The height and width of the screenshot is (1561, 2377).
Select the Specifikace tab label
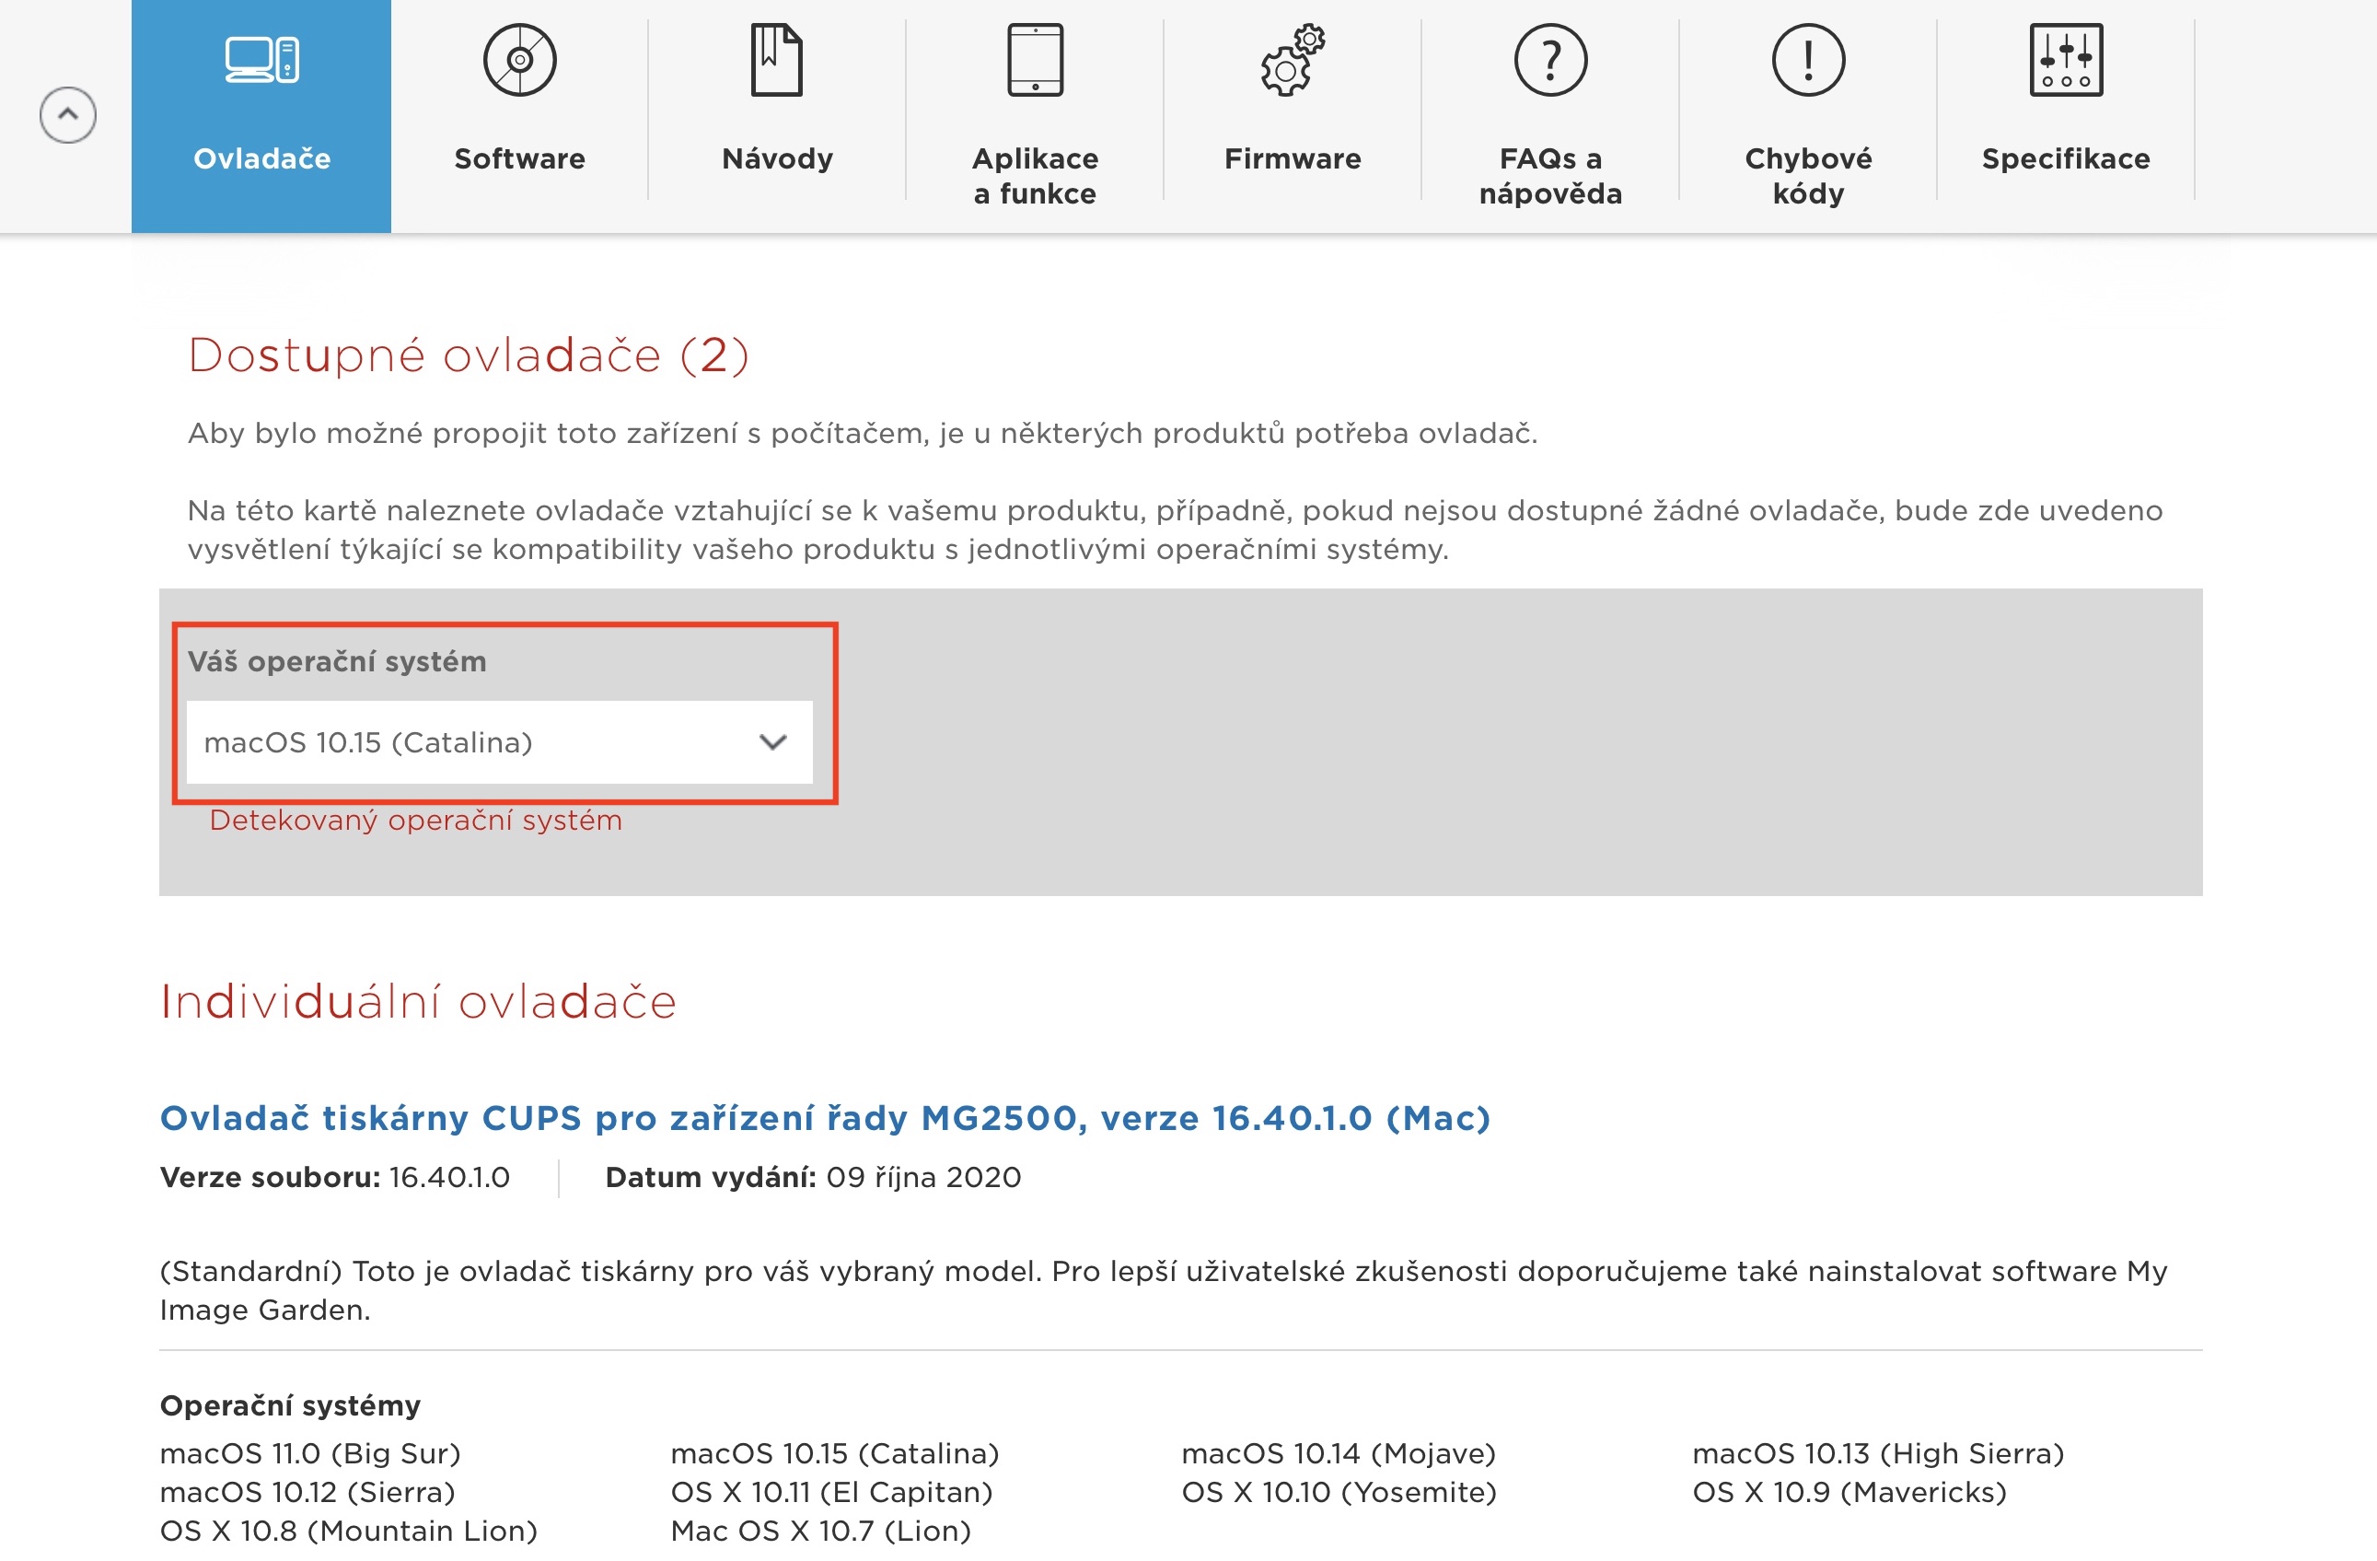2066,157
